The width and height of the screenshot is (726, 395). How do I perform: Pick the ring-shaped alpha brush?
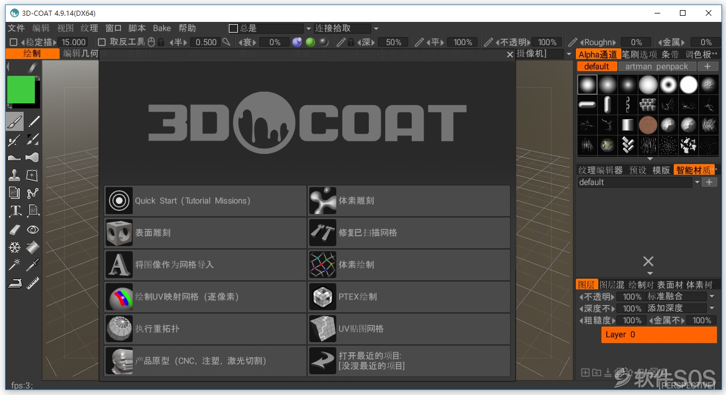coord(668,85)
